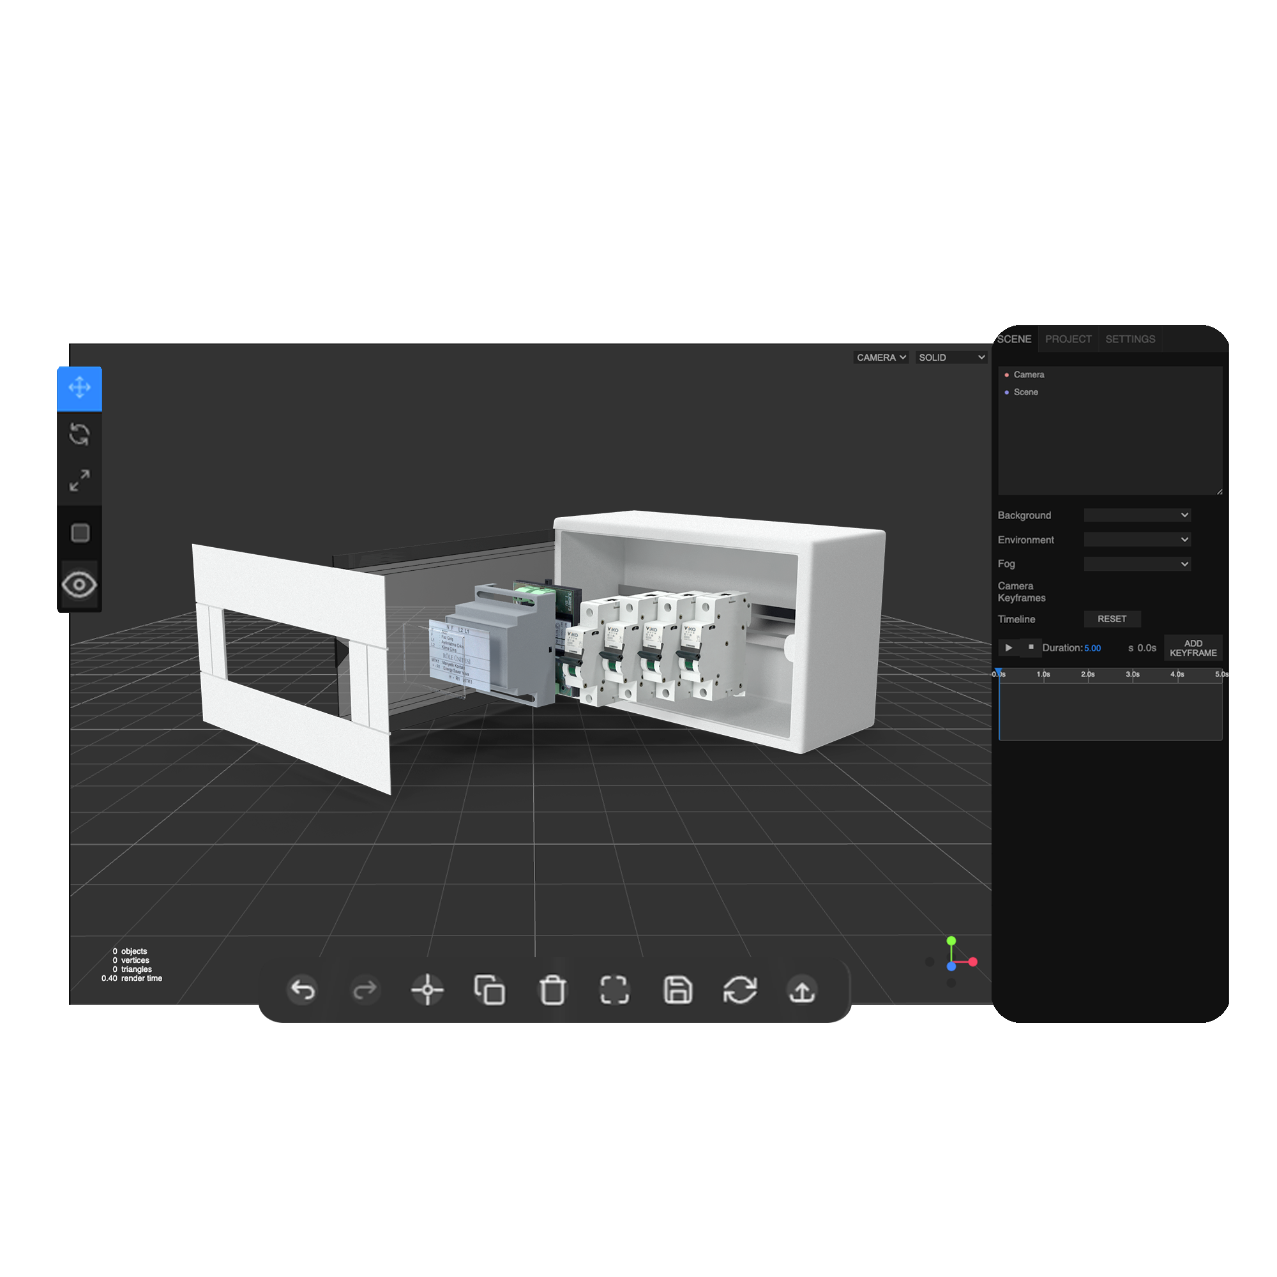Edit the Duration value of 5.00
1277x1277 pixels.
coord(1092,649)
